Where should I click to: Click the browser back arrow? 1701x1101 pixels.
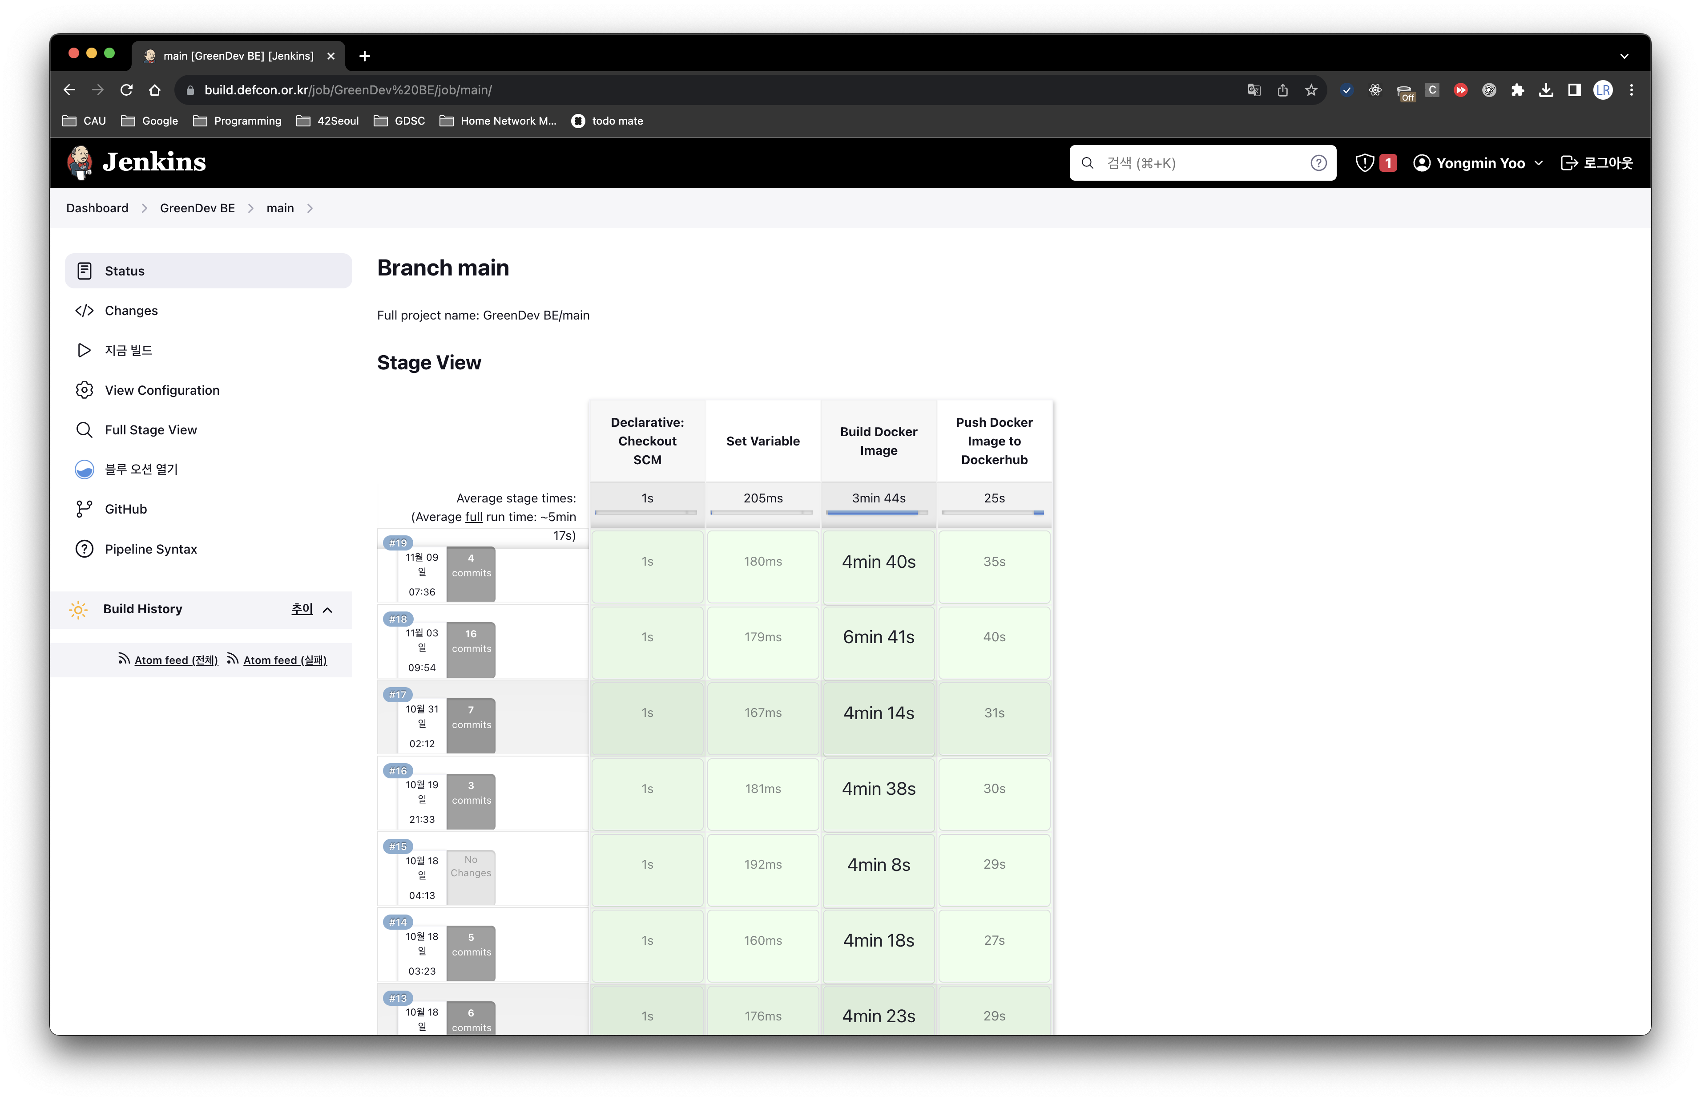(69, 90)
